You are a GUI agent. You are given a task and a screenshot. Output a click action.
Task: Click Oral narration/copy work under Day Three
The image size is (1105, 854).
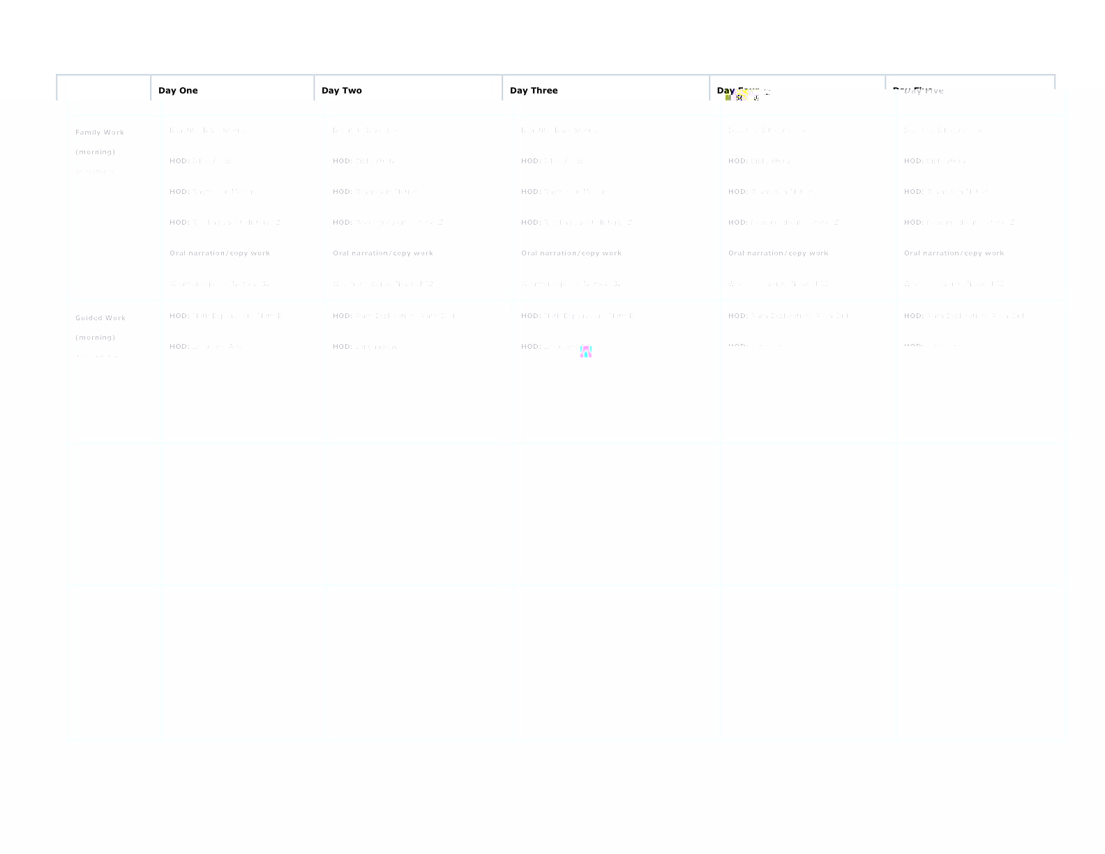click(571, 253)
